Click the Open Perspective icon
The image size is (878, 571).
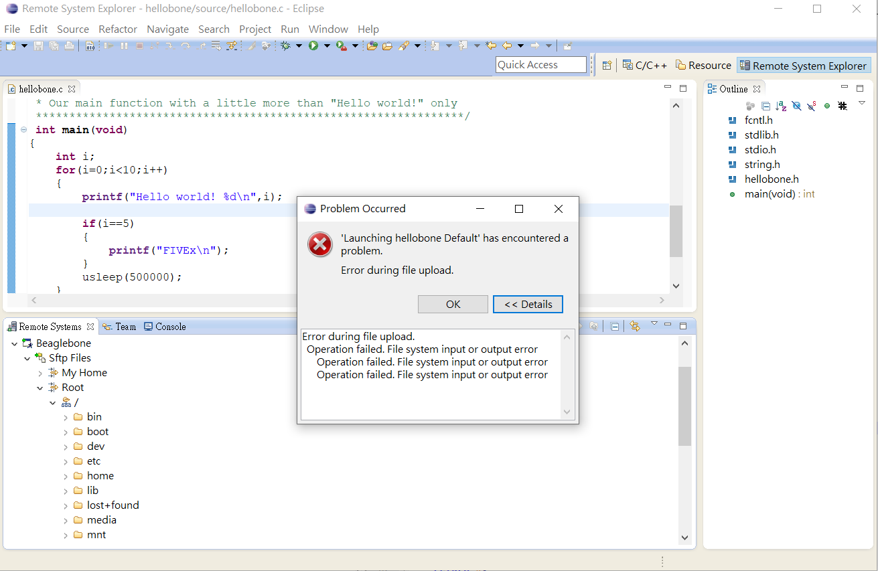point(607,65)
